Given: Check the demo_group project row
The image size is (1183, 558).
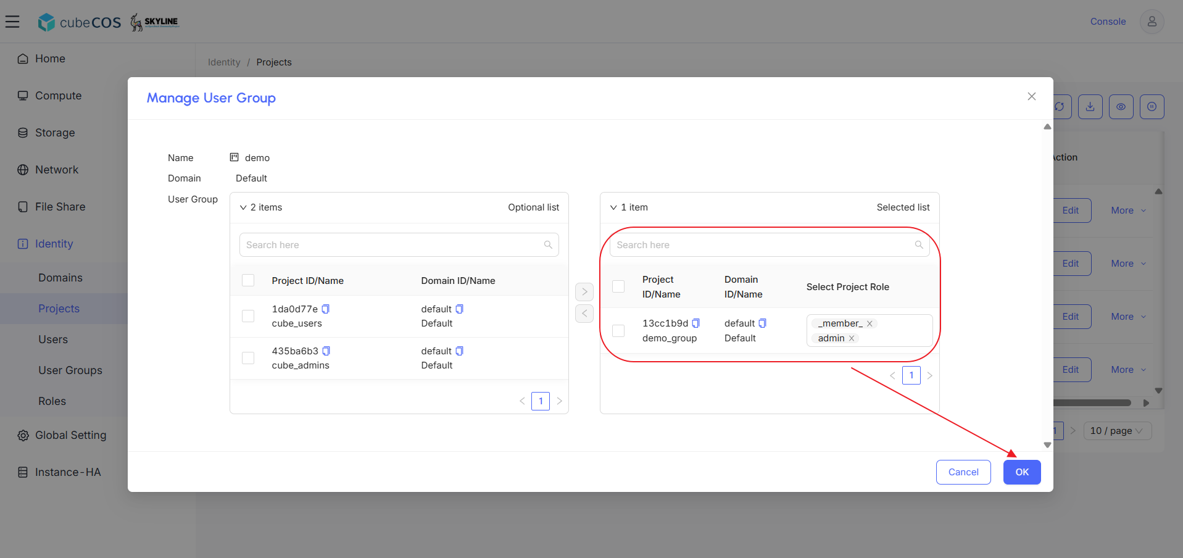Looking at the screenshot, I should (618, 331).
